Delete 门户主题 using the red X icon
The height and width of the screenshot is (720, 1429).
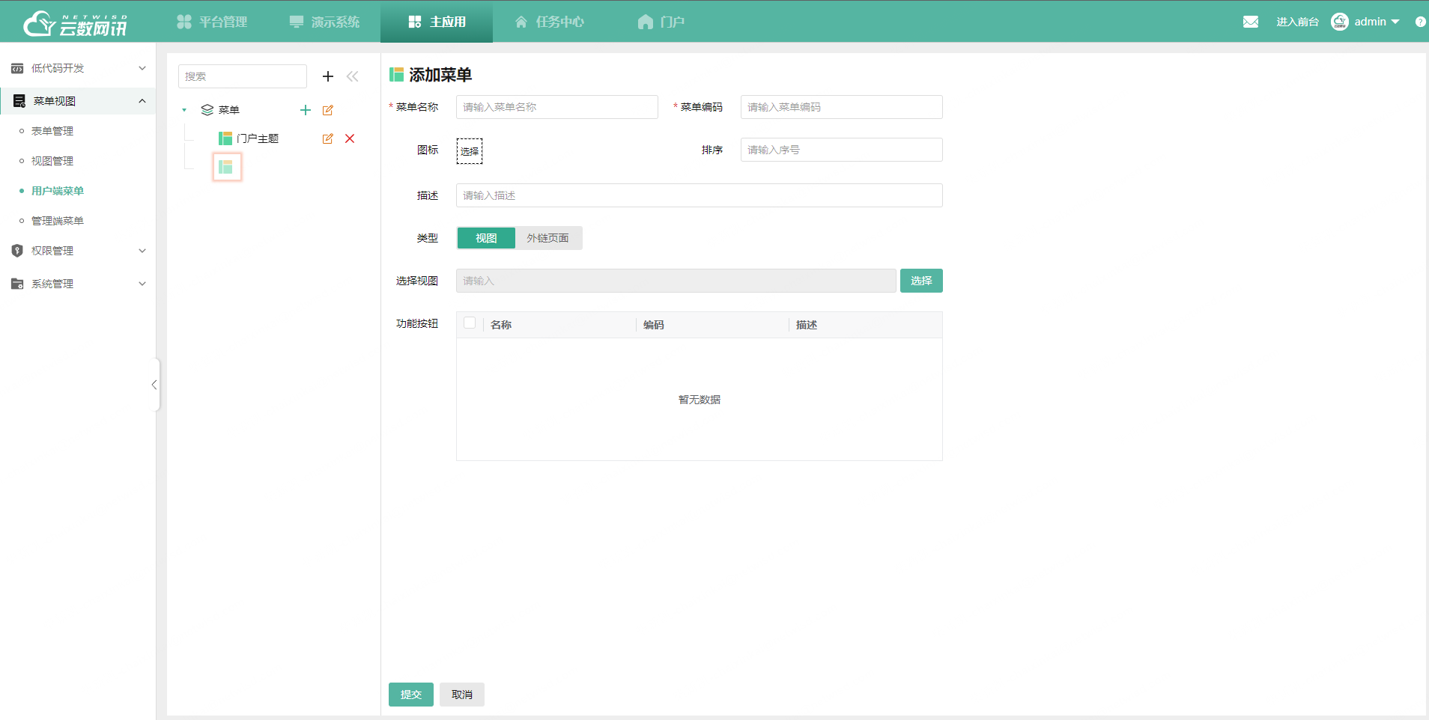tap(350, 138)
